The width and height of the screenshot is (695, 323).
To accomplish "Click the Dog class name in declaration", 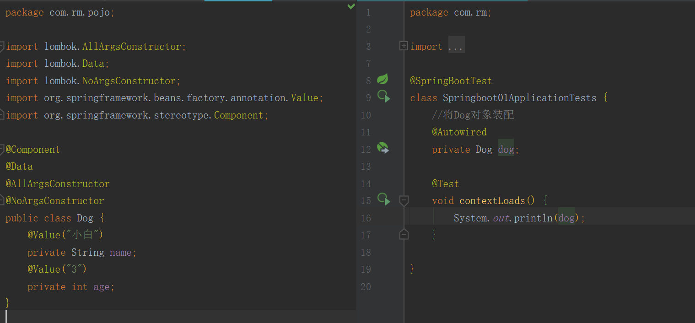I will point(85,218).
